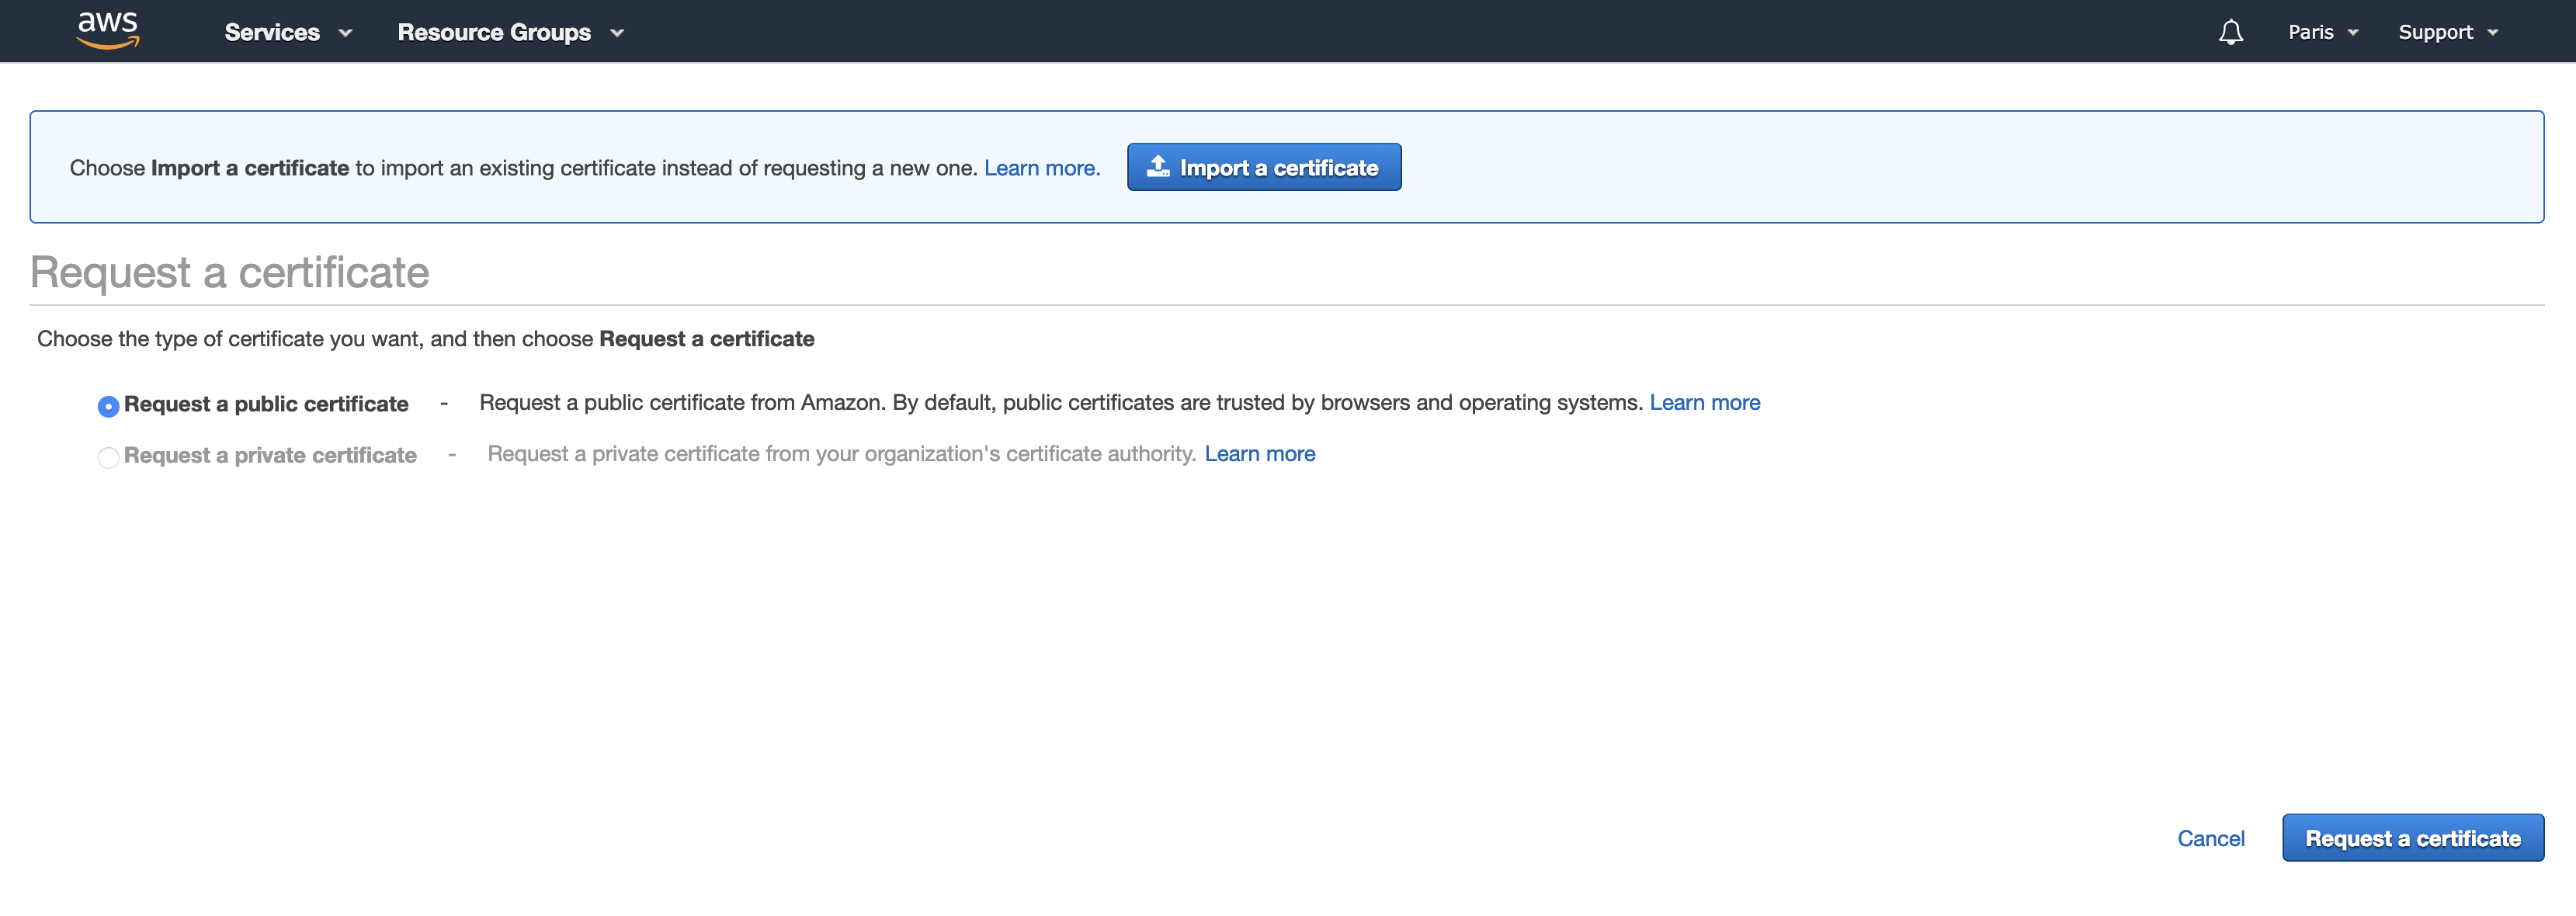Click the Request a certificate page heading

click(230, 272)
